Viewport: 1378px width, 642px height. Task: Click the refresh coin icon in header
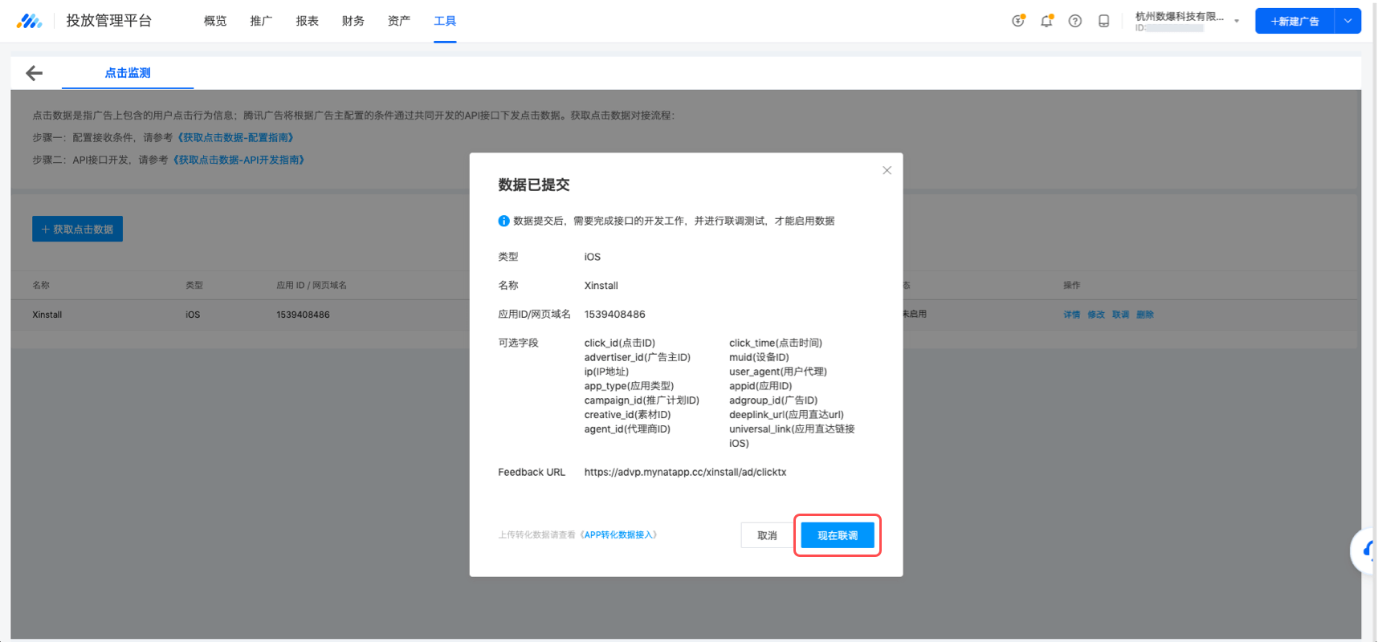pyautogui.click(x=1018, y=21)
